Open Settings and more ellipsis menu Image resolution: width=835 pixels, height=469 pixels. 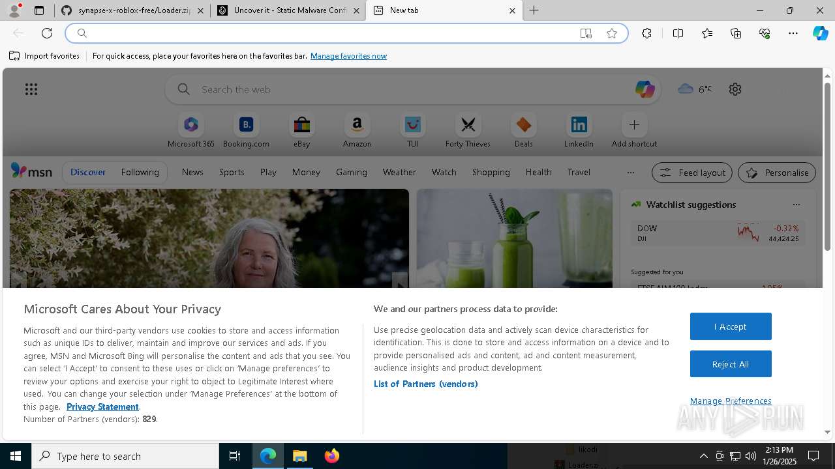[x=793, y=33]
